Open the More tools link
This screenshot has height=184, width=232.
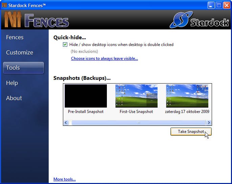click(65, 179)
